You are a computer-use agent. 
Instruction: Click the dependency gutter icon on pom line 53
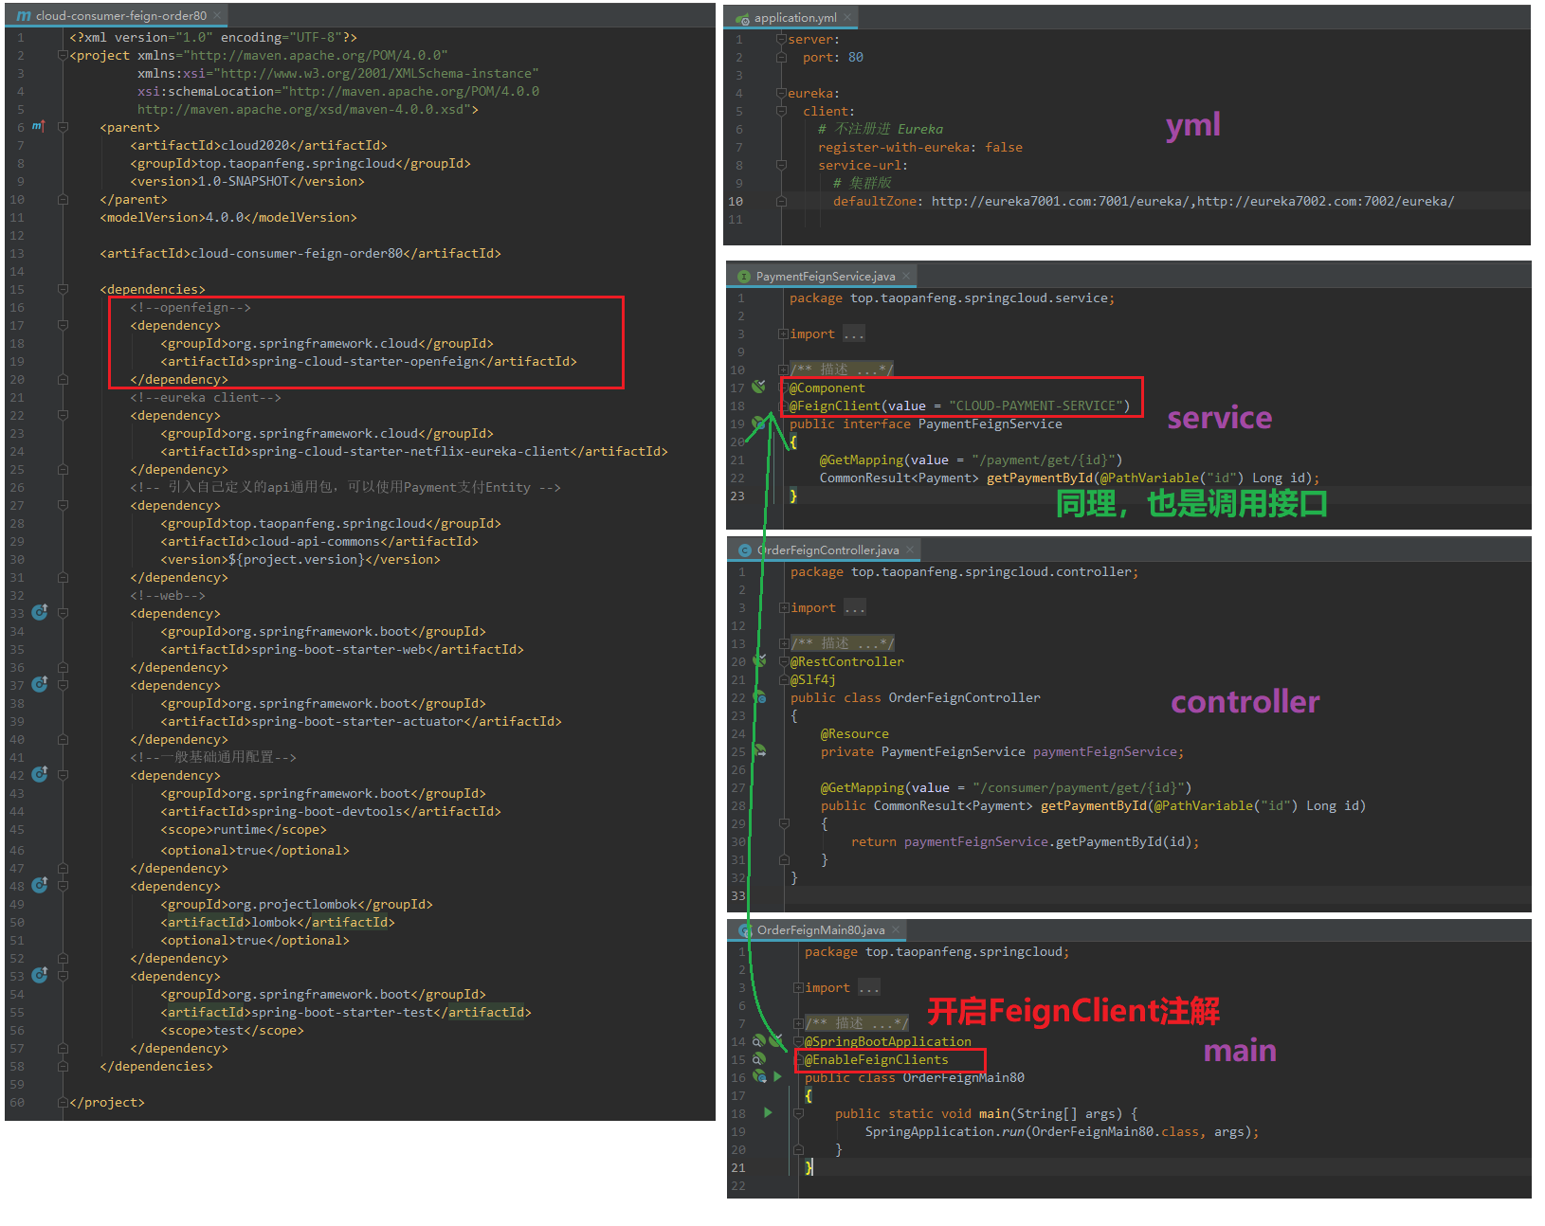40,975
